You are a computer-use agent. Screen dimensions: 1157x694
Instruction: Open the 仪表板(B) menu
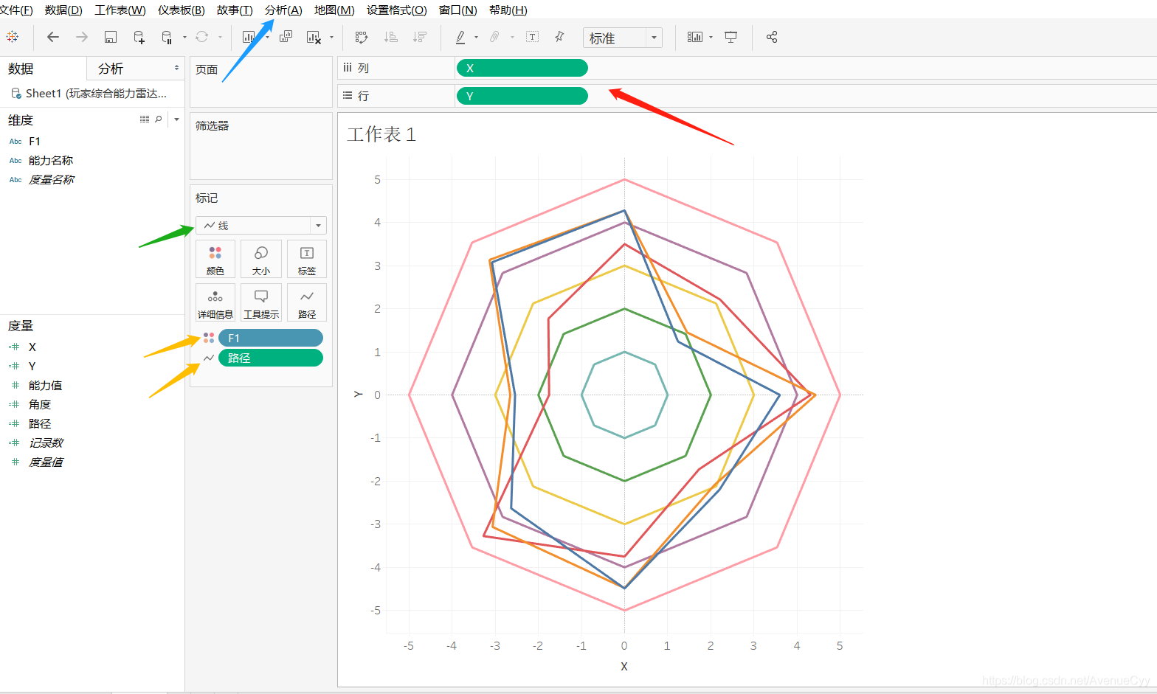[182, 10]
